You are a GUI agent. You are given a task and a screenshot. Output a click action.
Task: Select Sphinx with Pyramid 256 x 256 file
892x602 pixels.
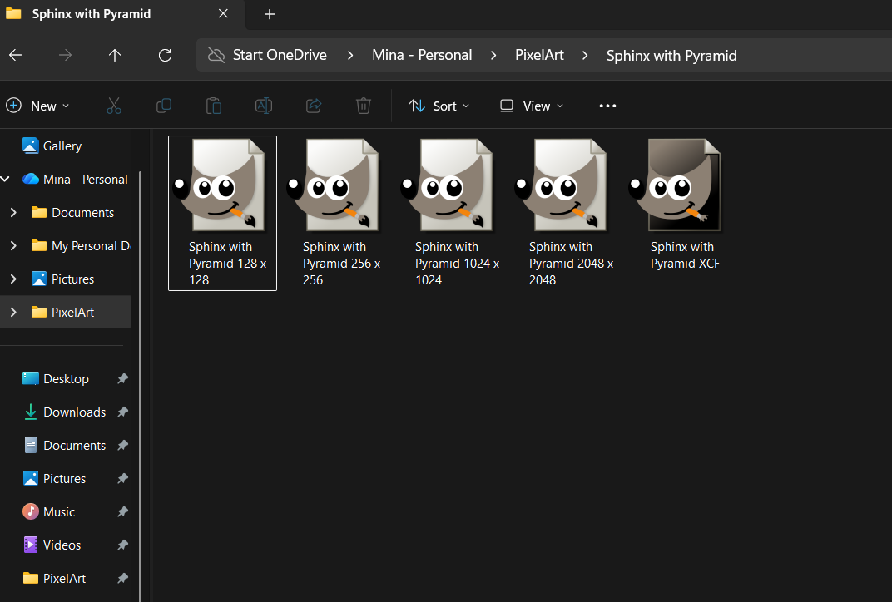(336, 213)
